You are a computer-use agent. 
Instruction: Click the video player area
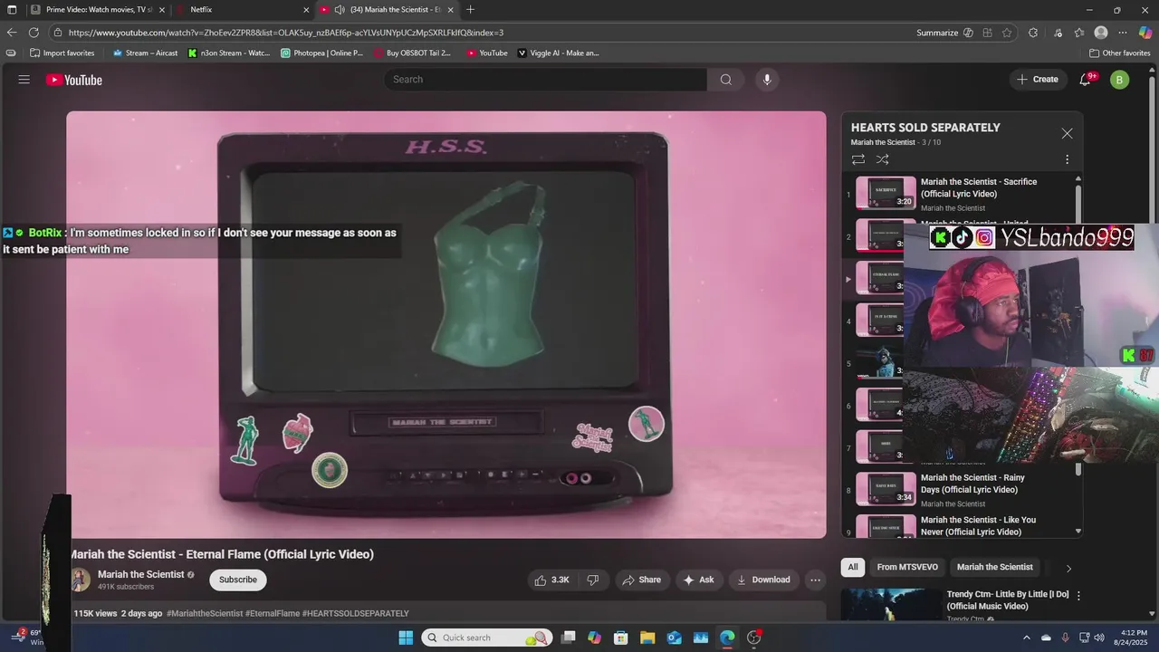click(446, 324)
